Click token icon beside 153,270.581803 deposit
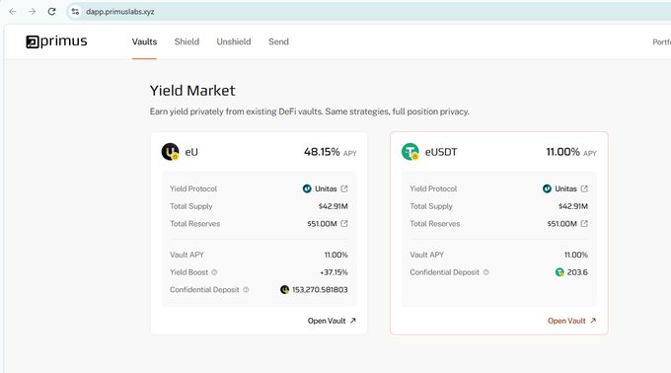The width and height of the screenshot is (671, 373). [x=284, y=289]
